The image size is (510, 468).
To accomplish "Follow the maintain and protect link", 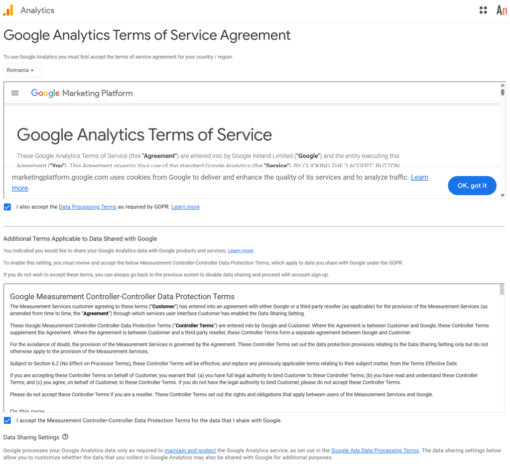I will point(190,451).
